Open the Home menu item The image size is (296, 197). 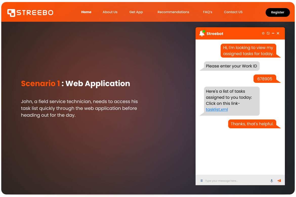point(86,12)
